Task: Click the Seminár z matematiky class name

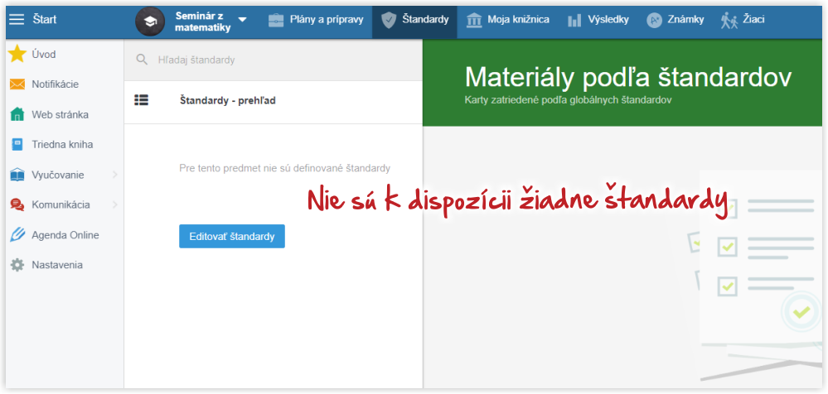Action: 203,22
